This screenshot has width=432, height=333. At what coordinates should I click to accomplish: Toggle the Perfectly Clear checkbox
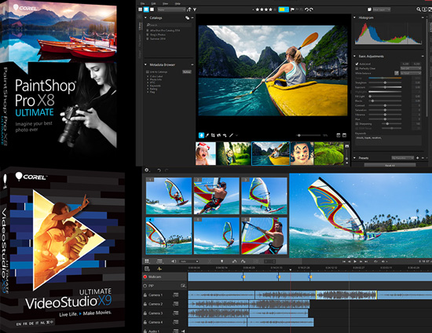coord(357,68)
